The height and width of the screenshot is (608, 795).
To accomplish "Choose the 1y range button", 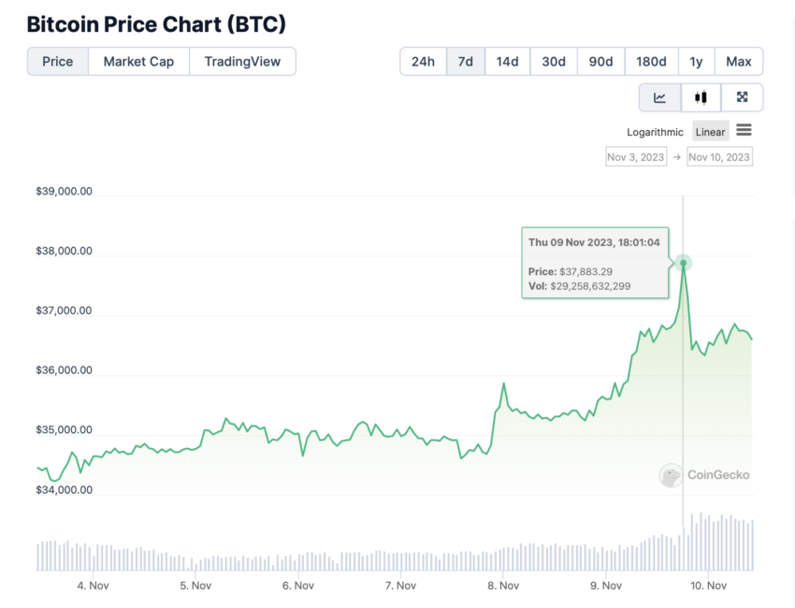I will point(696,62).
